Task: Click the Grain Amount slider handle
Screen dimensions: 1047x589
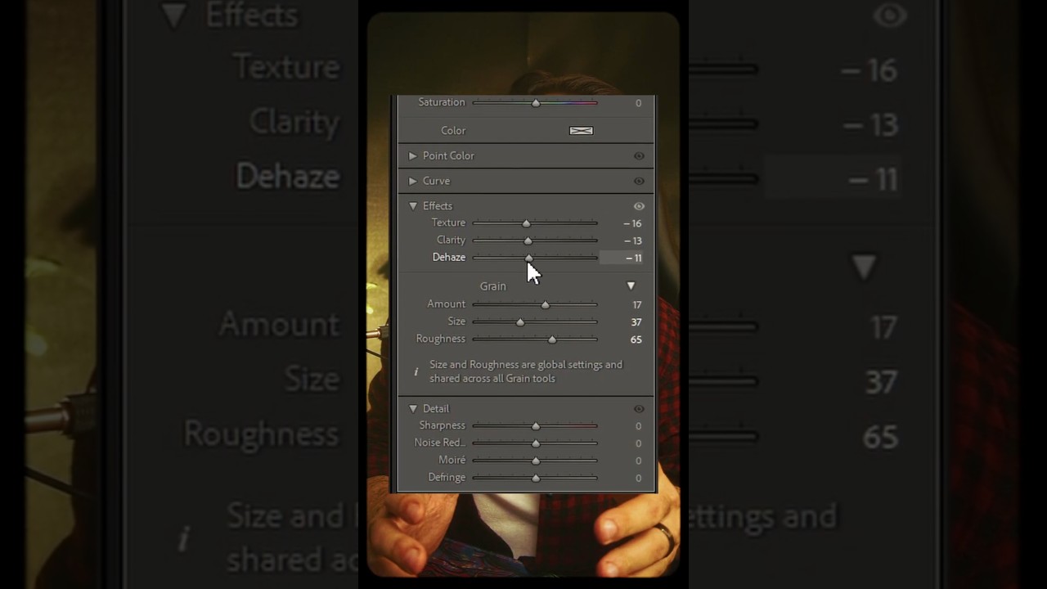Action: pyautogui.click(x=546, y=305)
